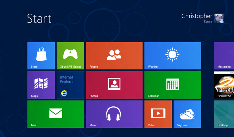Open the Video tile
The image size is (234, 137).
click(158, 114)
